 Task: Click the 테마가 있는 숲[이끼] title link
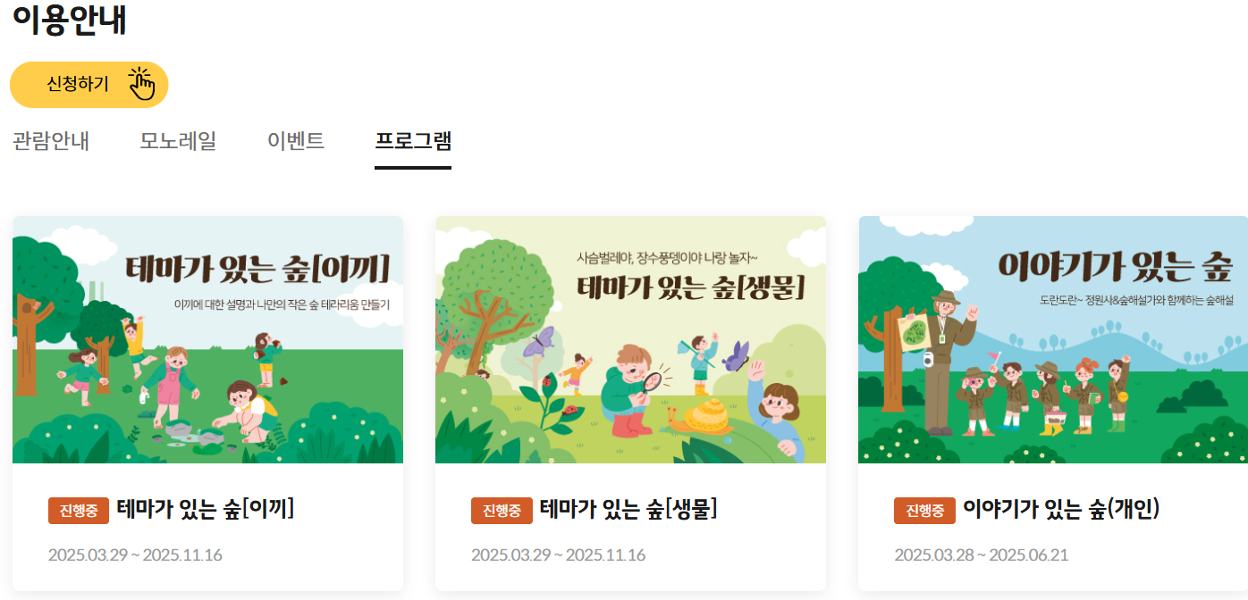point(206,510)
